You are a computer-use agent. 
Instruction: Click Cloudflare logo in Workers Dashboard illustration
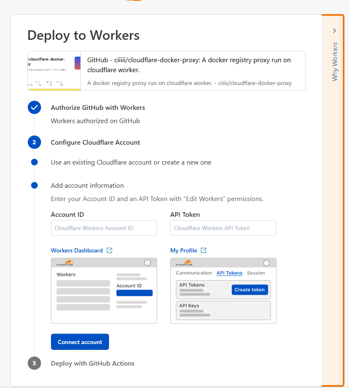pyautogui.click(x=65, y=263)
